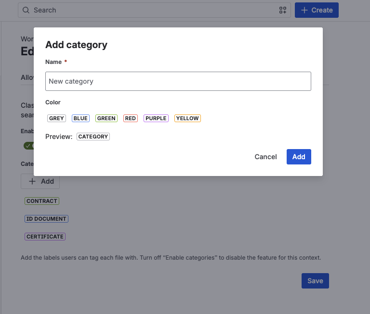
Task: Click the magnifier icon in search bar
Action: pyautogui.click(x=26, y=10)
